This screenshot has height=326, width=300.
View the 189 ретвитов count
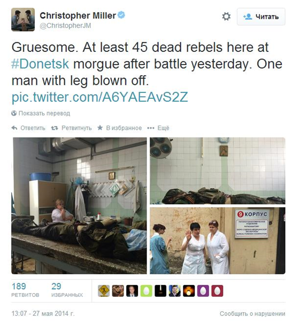25,290
